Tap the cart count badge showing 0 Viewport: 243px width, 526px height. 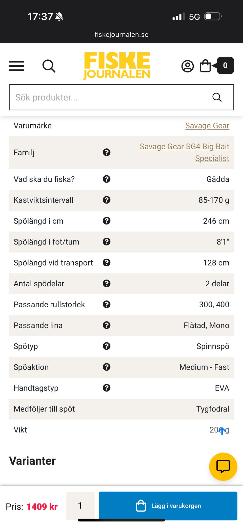pyautogui.click(x=225, y=66)
